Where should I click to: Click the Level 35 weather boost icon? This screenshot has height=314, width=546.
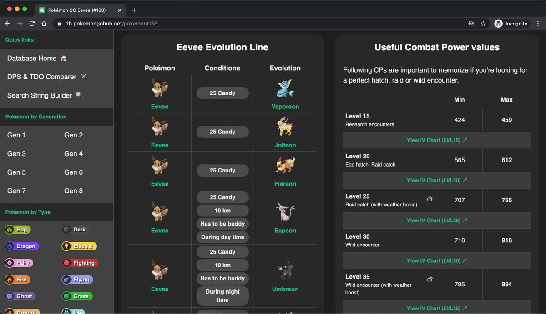pos(429,279)
